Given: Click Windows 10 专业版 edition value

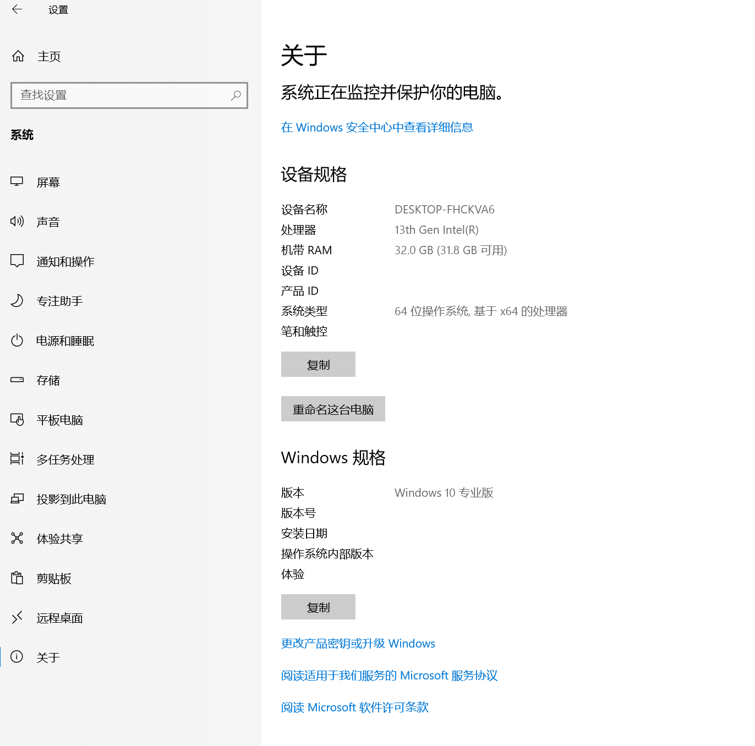Looking at the screenshot, I should [x=444, y=493].
